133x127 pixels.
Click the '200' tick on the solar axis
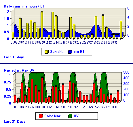coord(126,89)
